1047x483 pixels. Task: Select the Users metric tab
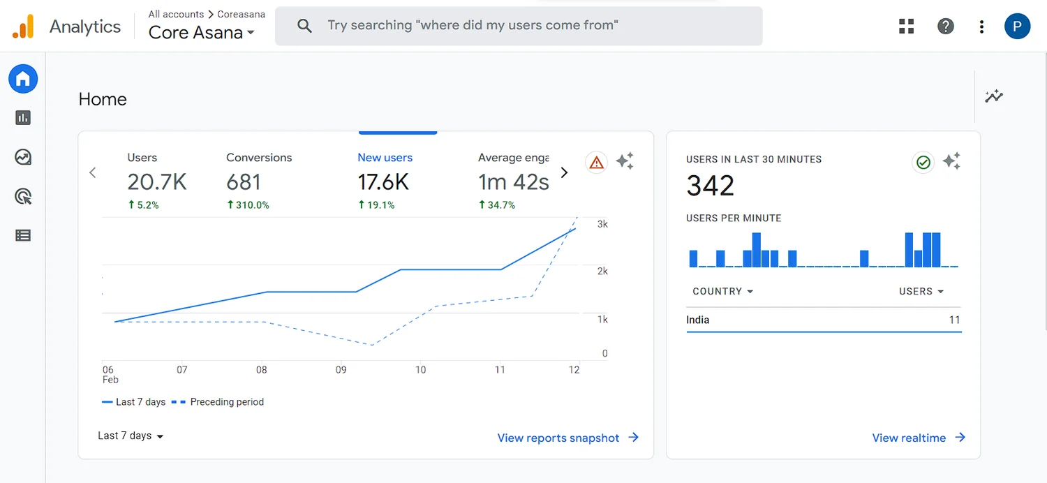click(156, 181)
